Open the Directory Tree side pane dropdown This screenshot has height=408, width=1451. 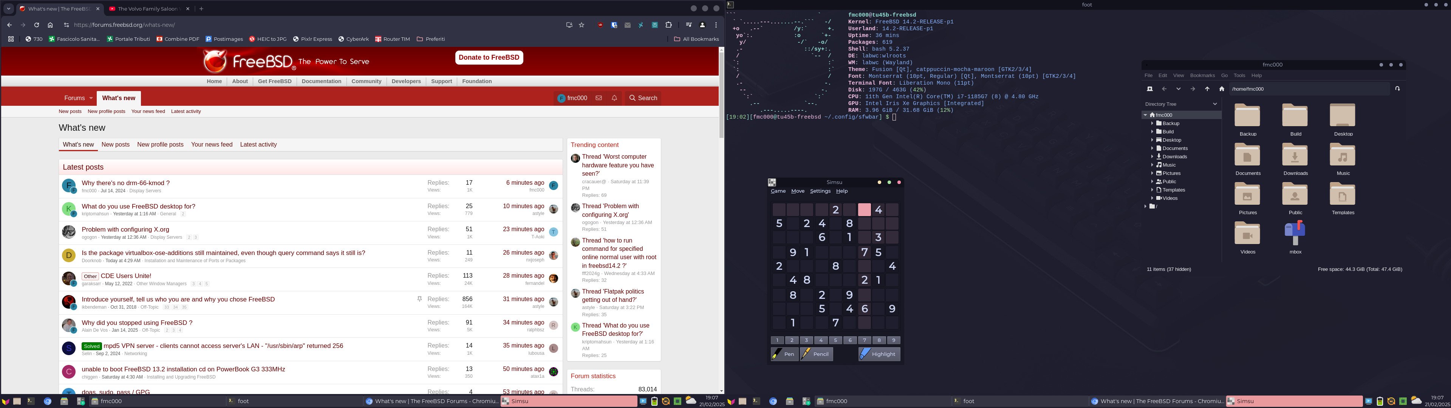[1214, 104]
